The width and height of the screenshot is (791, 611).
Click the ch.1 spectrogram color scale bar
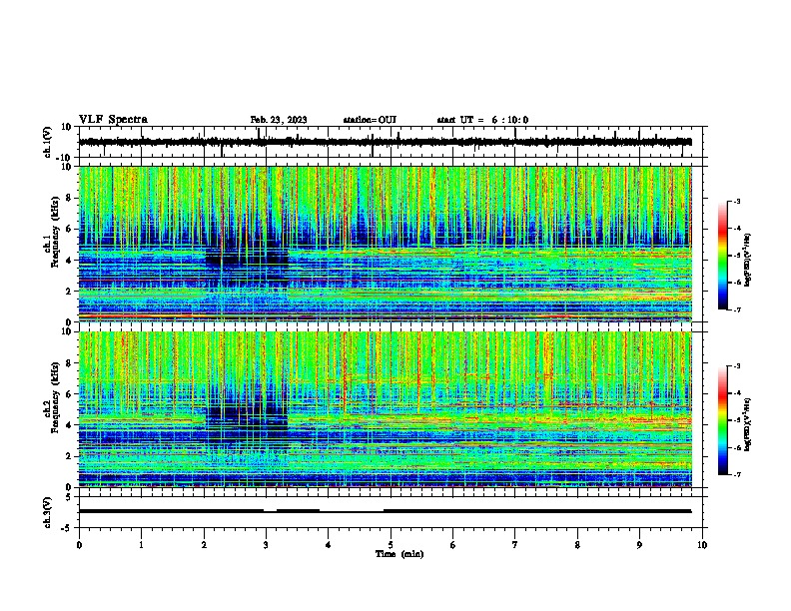[x=723, y=256]
